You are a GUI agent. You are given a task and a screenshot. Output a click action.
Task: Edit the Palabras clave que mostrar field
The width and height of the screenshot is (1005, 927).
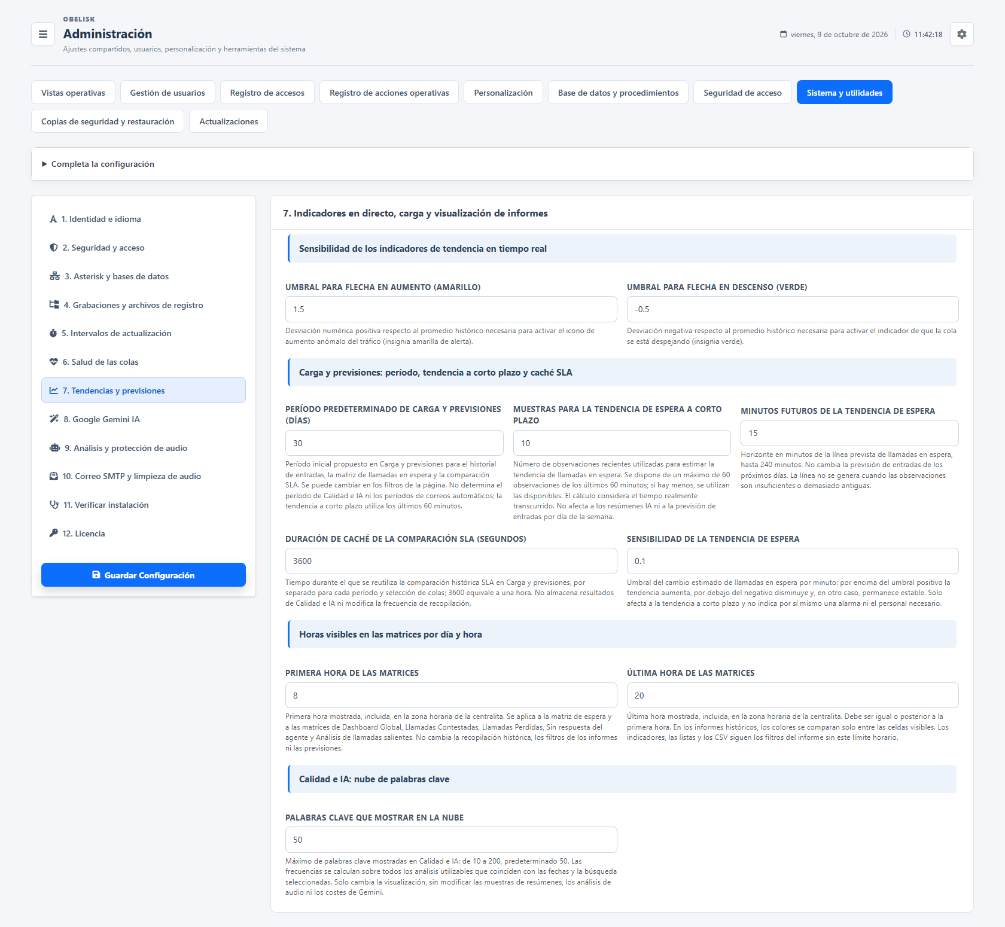(x=451, y=840)
